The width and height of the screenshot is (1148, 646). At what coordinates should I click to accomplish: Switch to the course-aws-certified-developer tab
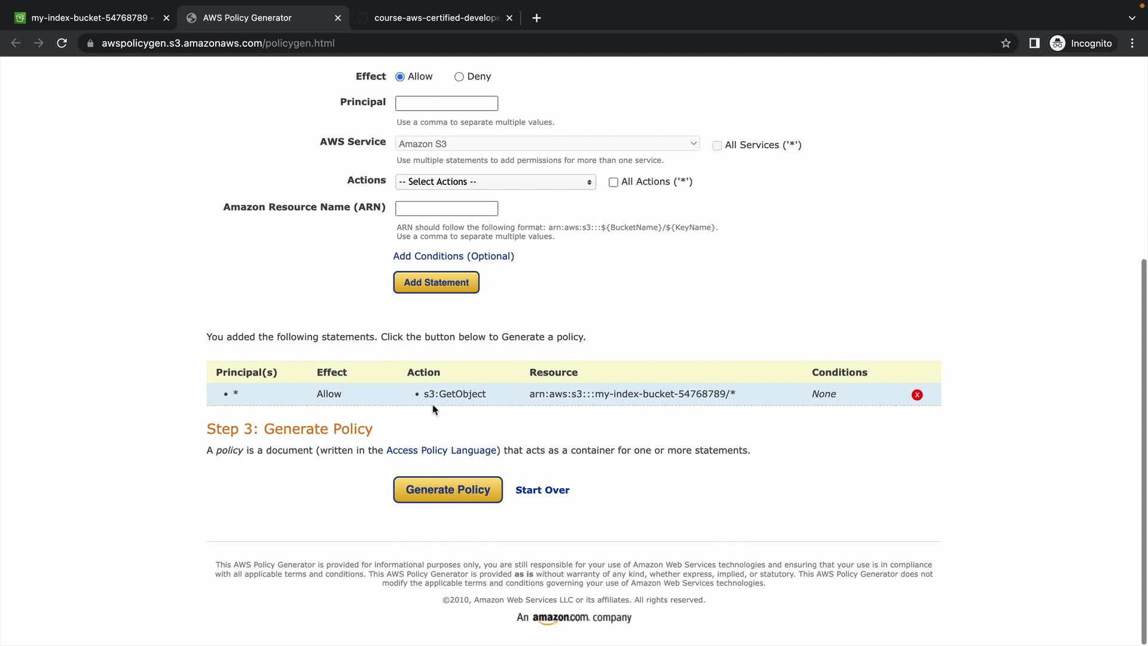click(x=436, y=18)
